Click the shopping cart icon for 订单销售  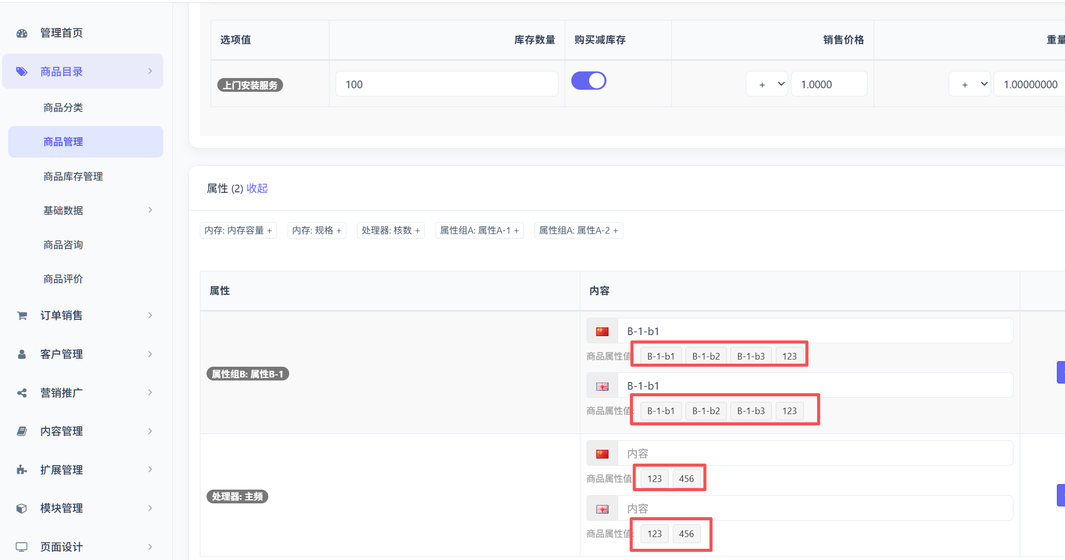point(22,316)
